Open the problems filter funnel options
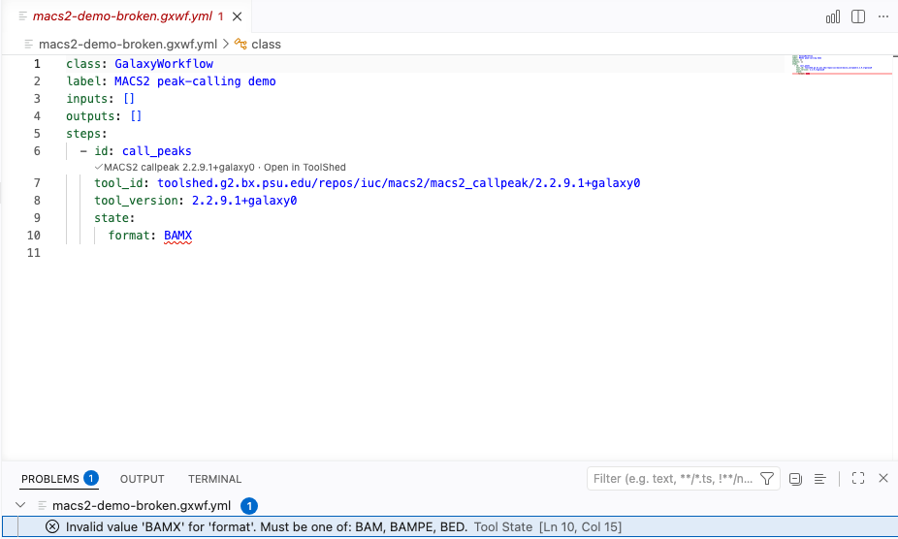The width and height of the screenshot is (898, 539). click(767, 479)
